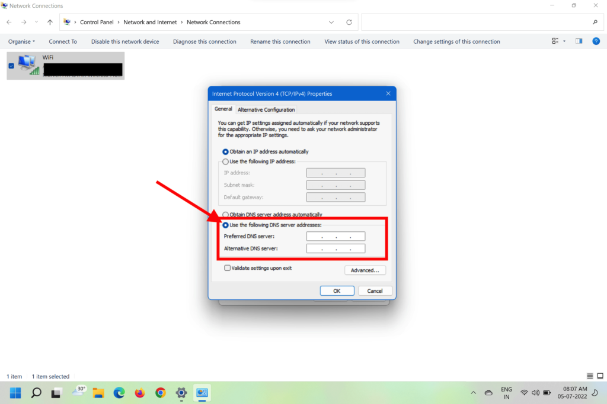Open Control Panel breadcrumb
Screen dimensions: 607x404
(x=97, y=22)
